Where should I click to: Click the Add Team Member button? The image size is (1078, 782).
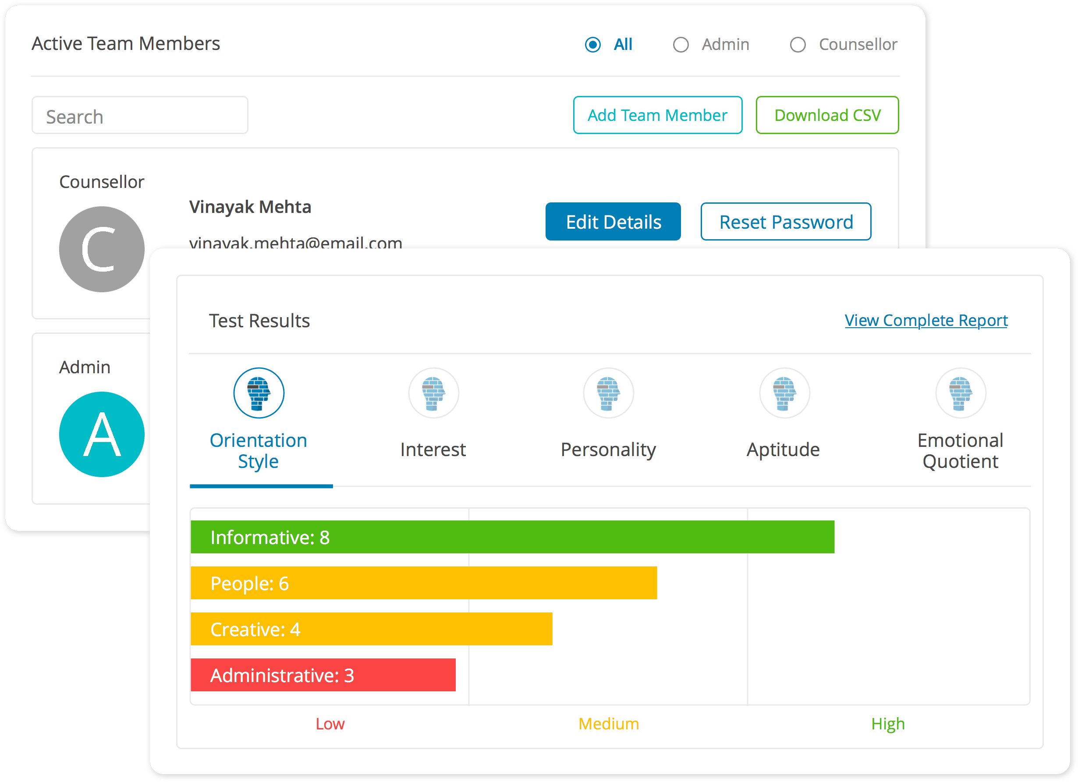coord(657,116)
